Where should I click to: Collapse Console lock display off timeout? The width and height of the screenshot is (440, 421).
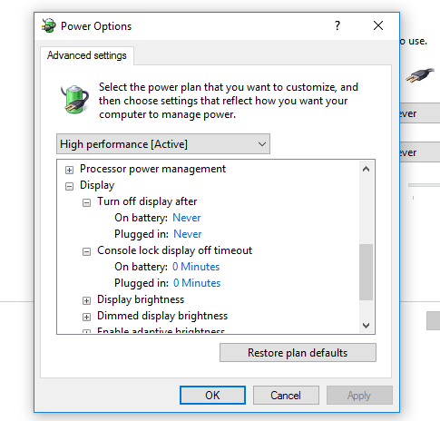[x=86, y=251]
